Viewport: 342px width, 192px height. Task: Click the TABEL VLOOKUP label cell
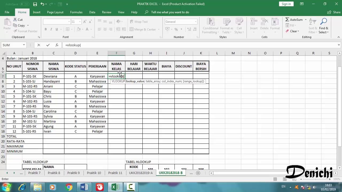pyautogui.click(x=35, y=162)
